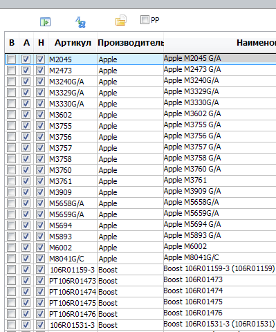Select article cell M3240G/A
276x332 pixels.
(73, 82)
